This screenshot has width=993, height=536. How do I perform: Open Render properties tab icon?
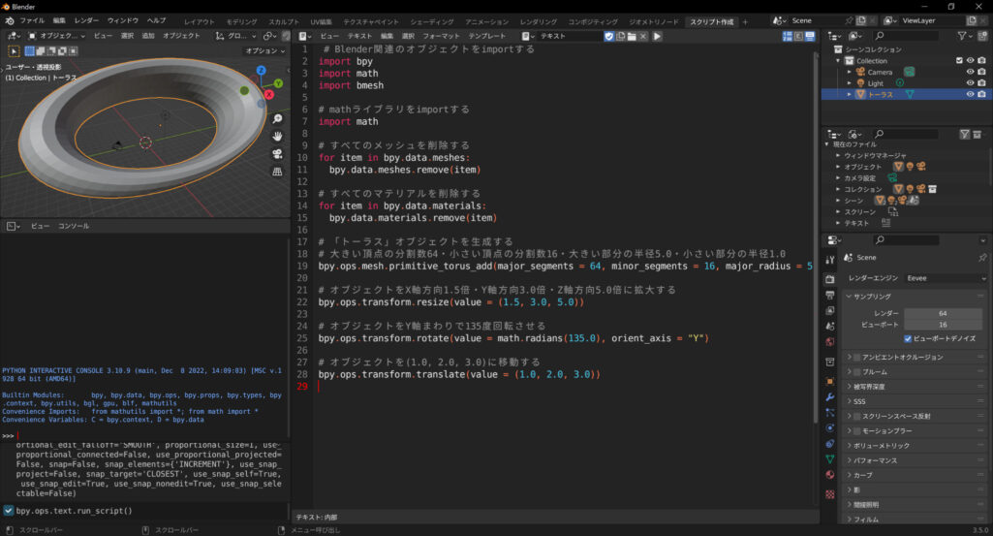coord(829,279)
